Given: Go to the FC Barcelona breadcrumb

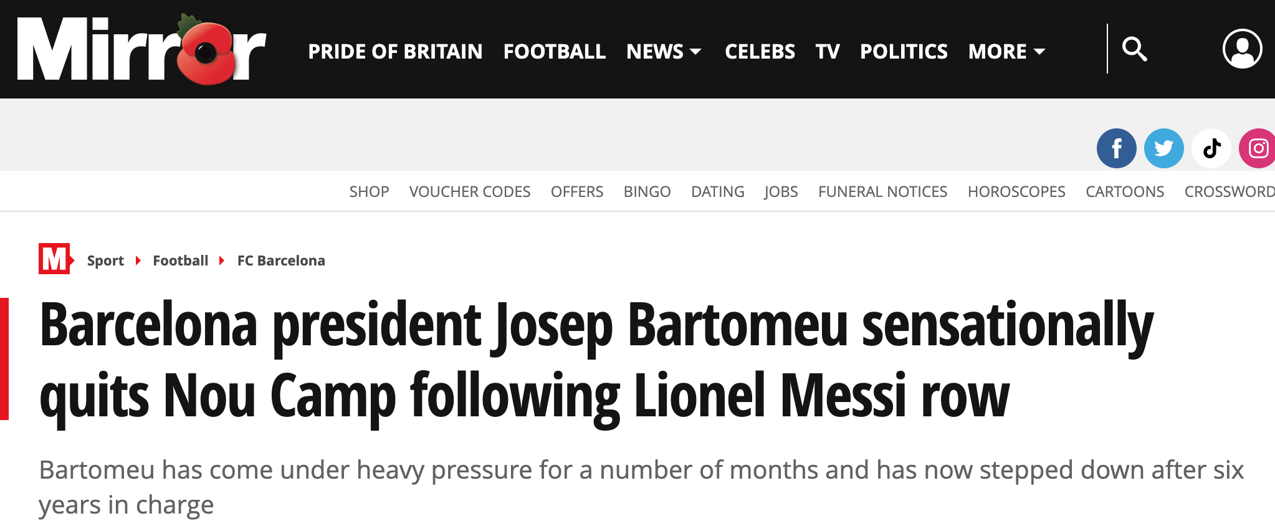Looking at the screenshot, I should tap(281, 261).
